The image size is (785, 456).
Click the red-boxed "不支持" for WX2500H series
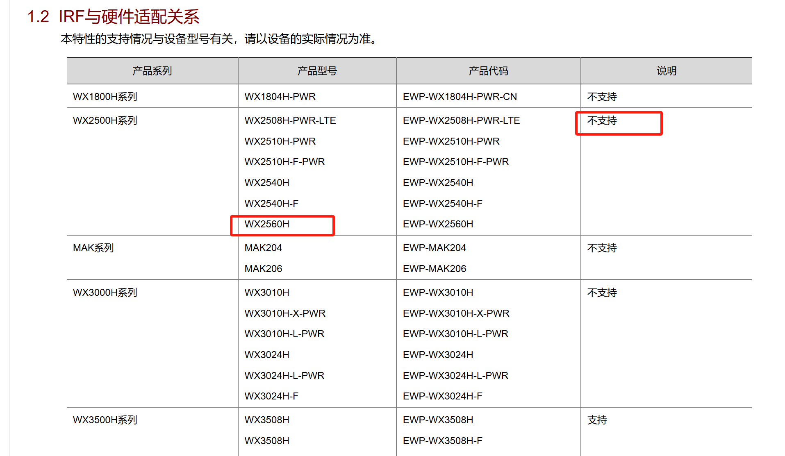point(602,120)
